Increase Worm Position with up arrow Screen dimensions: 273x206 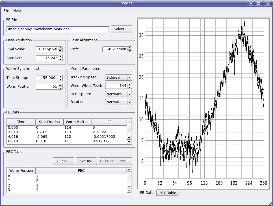coord(60,85)
